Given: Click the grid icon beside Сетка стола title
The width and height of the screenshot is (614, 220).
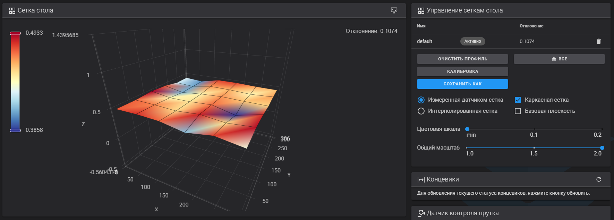Looking at the screenshot, I should click(x=12, y=11).
